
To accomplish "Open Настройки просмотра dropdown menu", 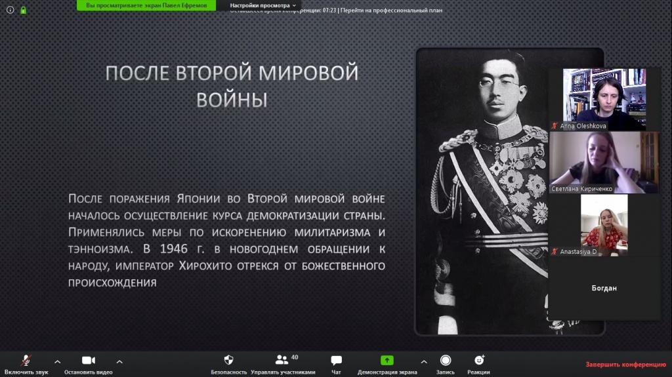I will pos(262,5).
